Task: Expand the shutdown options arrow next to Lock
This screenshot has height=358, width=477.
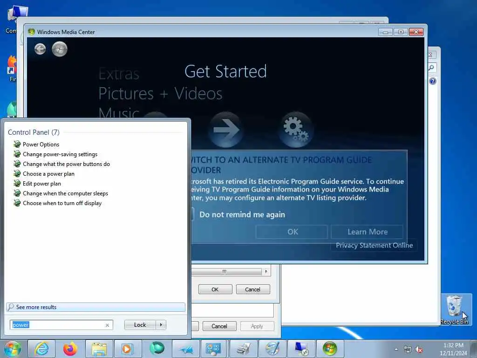Action: [x=161, y=325]
